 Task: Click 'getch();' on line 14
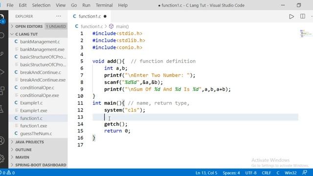tap(115, 124)
